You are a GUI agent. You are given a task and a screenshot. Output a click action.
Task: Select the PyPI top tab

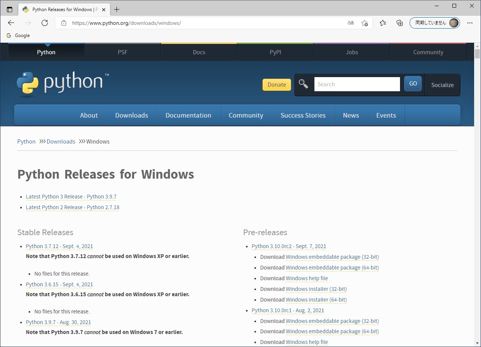(x=275, y=52)
